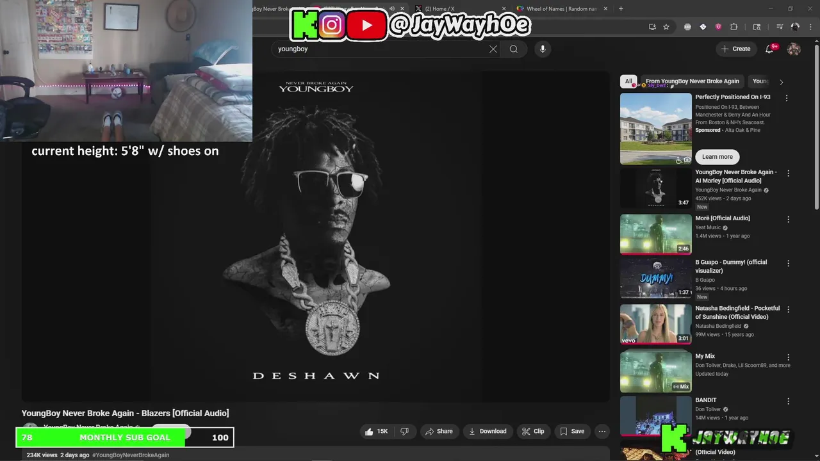Open the Dummy! visualizer thumbnail
Screen dimensions: 820x461
tap(656, 279)
